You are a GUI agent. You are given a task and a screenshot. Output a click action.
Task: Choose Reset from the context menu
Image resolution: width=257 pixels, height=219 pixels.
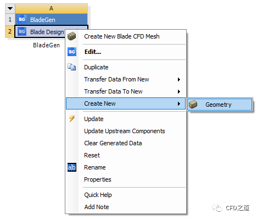(x=92, y=155)
